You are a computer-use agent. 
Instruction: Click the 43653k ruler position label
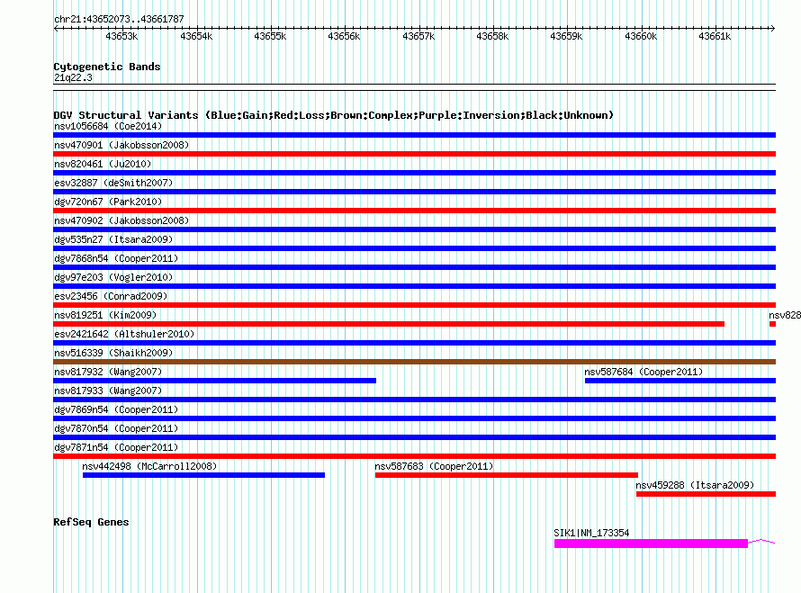[x=121, y=37]
